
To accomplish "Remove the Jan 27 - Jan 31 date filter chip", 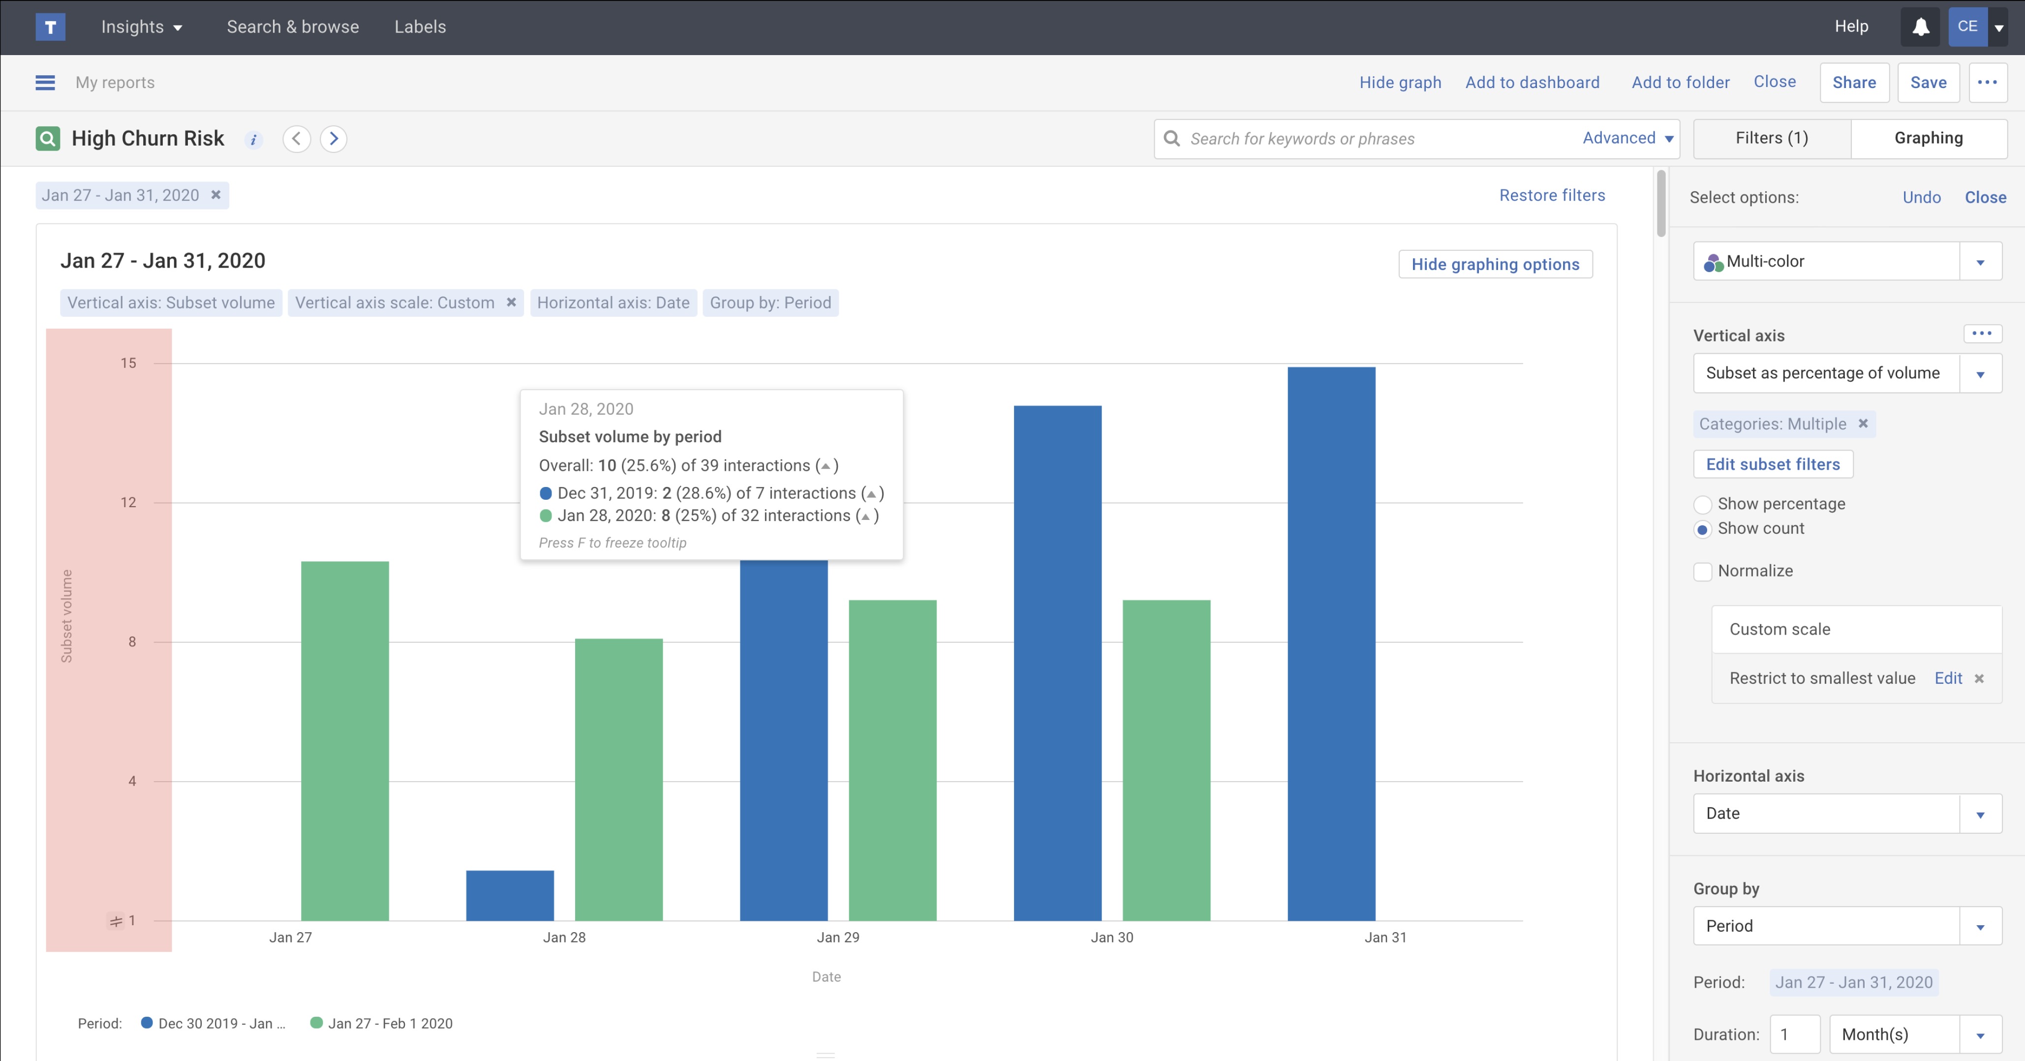I will click(x=215, y=195).
